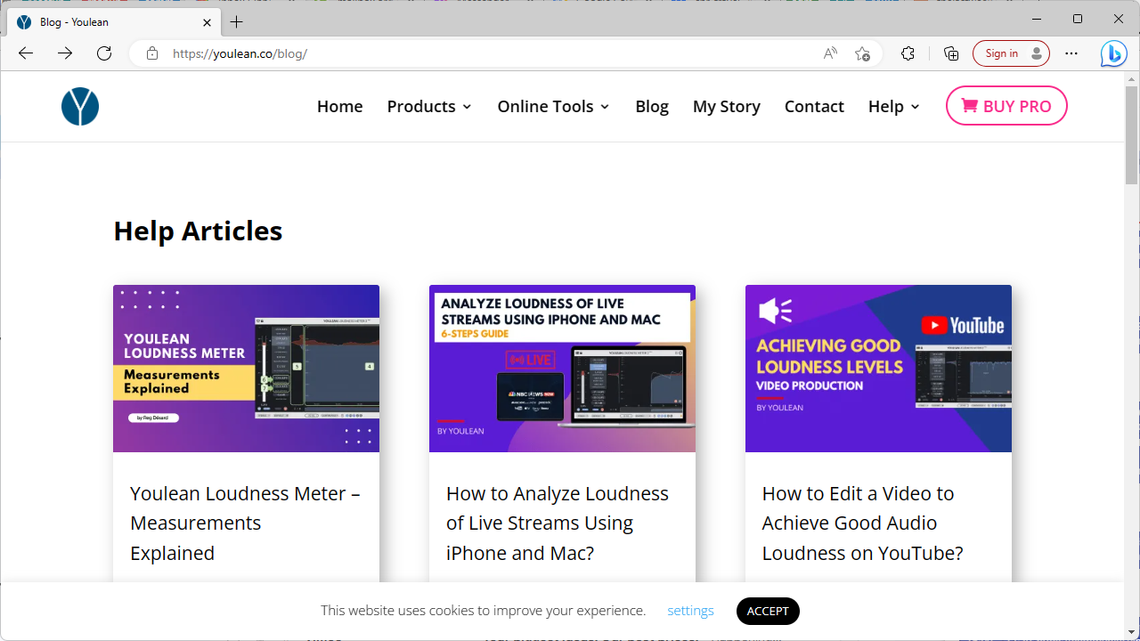Click cookie settings link
The image size is (1140, 641).
click(x=690, y=611)
